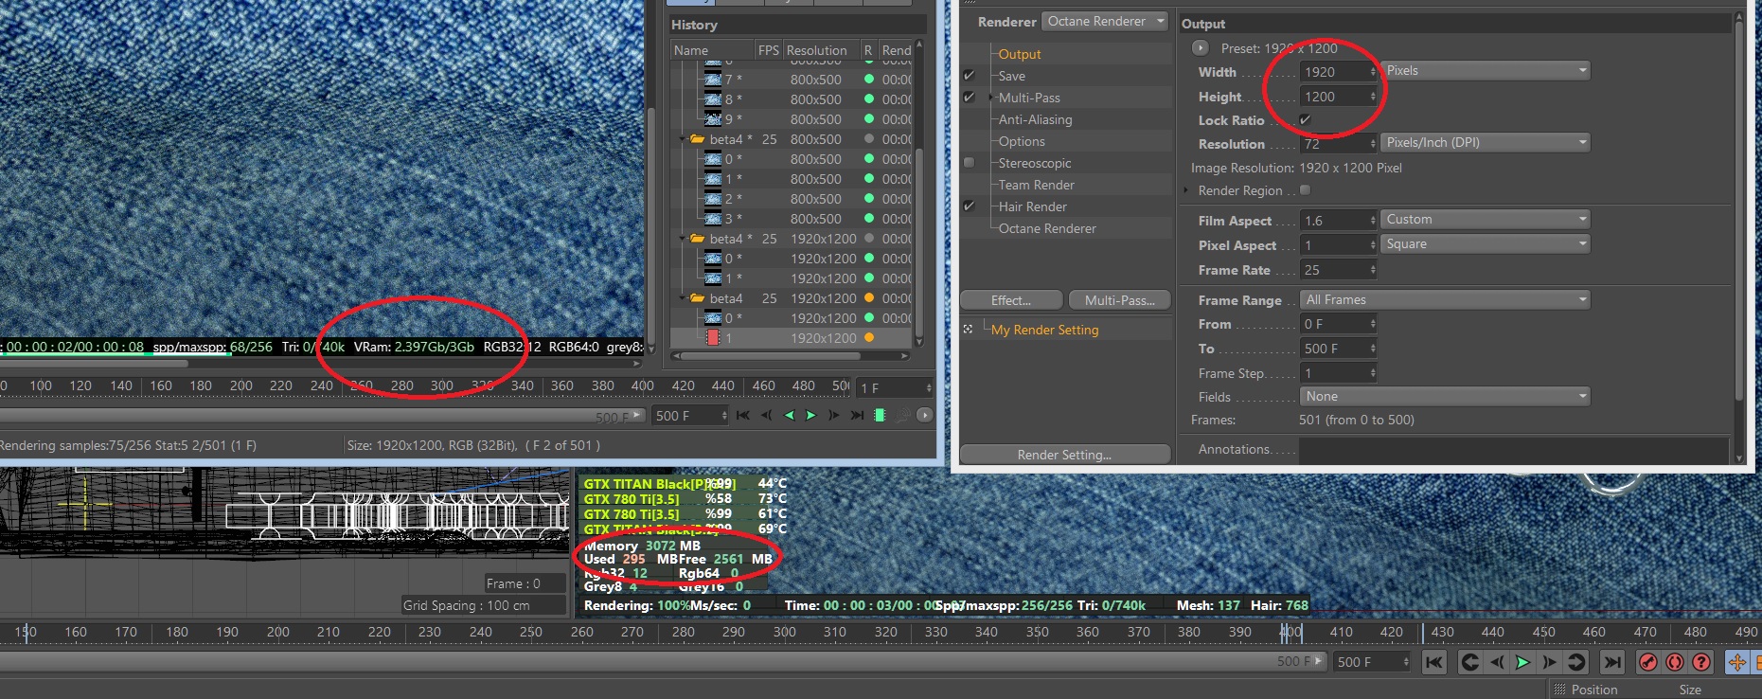The height and width of the screenshot is (699, 1762).
Task: Open the Renderer dropdown showing Octane Renderer
Action: [1105, 22]
